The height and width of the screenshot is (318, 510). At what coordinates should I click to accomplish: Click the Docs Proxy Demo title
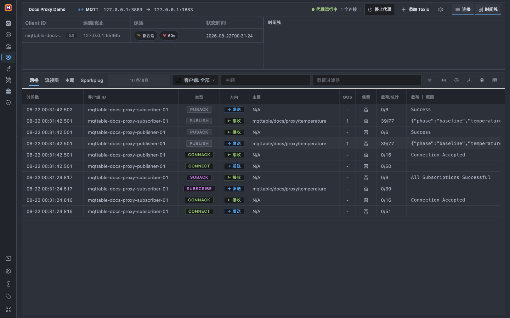coord(47,10)
